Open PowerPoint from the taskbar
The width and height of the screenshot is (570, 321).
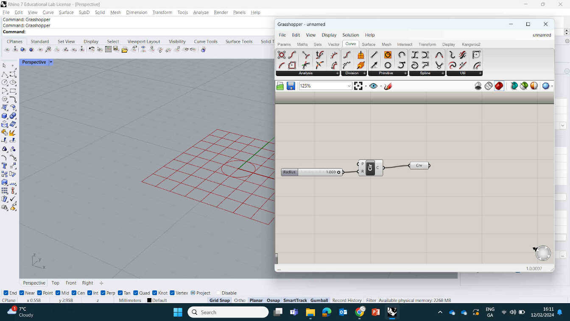[376, 312]
